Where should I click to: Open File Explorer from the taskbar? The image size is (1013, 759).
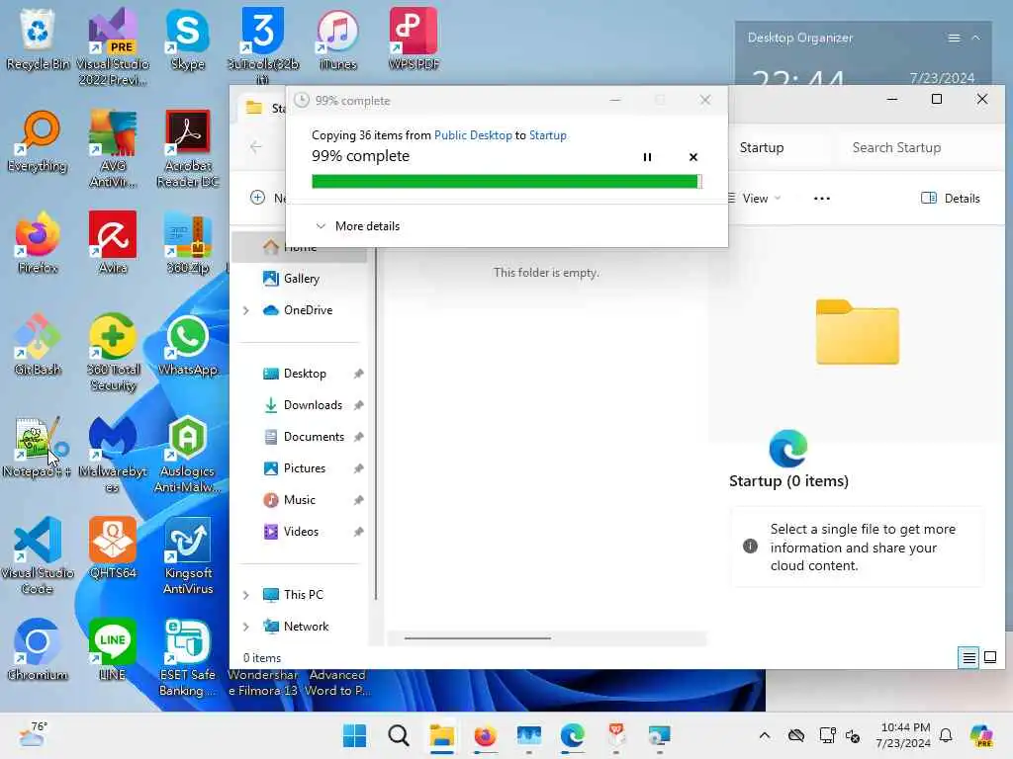click(442, 735)
